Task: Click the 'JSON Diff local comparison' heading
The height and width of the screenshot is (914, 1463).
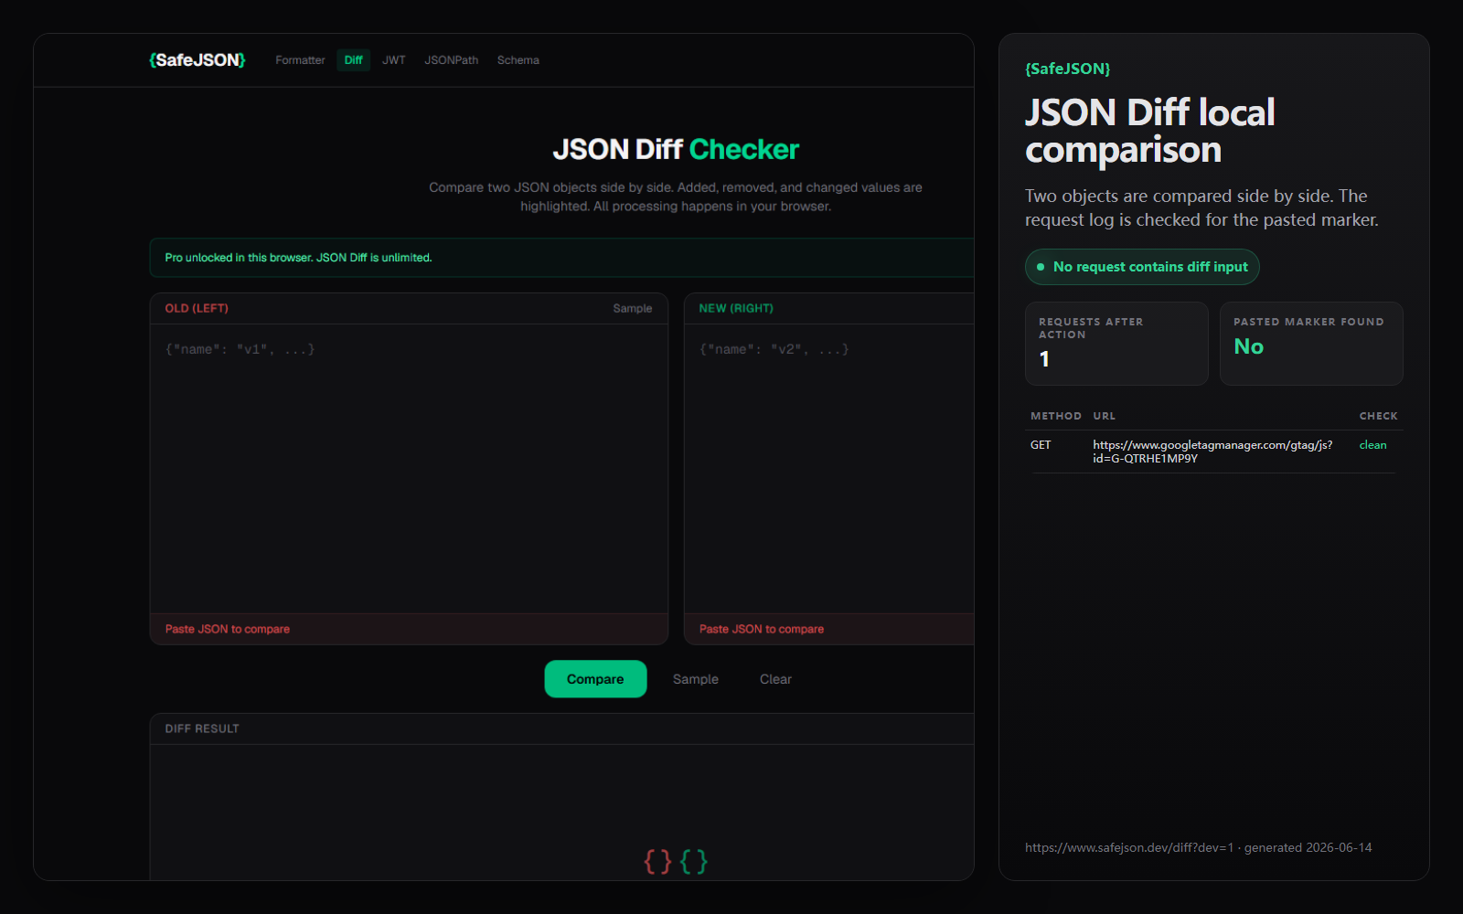Action: (x=1149, y=131)
